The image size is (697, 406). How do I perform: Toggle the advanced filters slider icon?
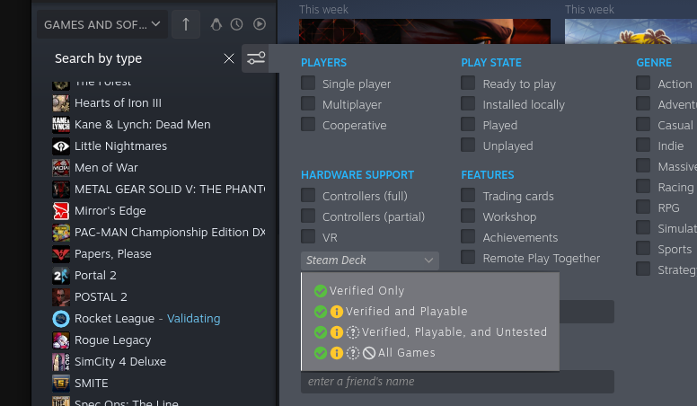(256, 58)
